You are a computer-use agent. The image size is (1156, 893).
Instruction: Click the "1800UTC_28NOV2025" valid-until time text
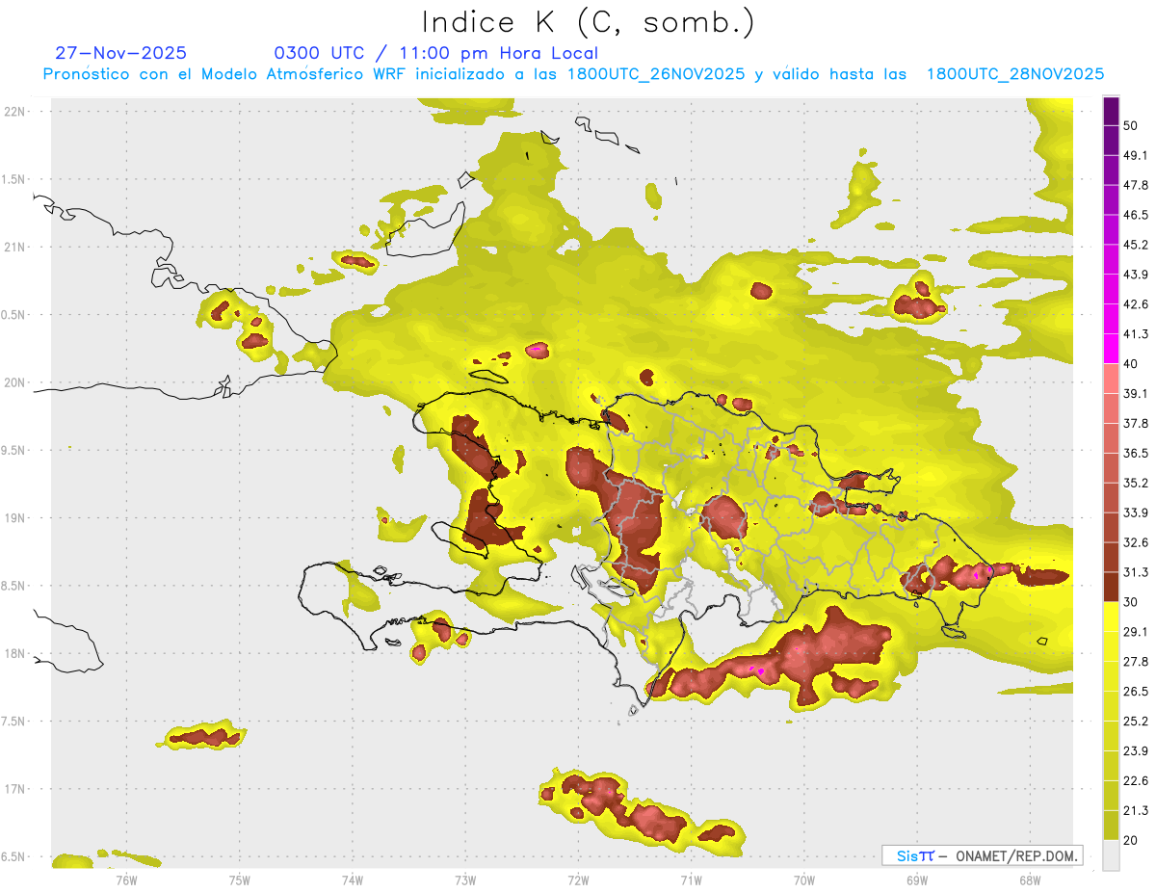[1015, 74]
